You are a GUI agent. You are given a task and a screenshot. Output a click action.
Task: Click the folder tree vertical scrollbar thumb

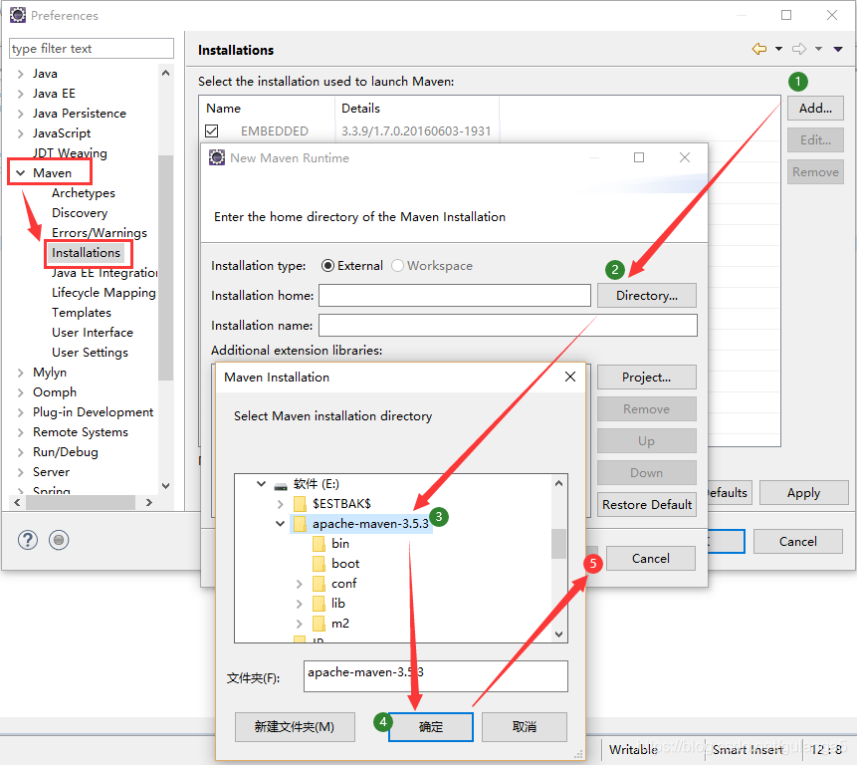point(558,544)
